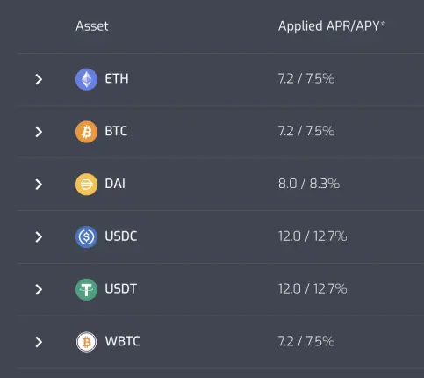Expand the USDC row chevron
The image size is (424, 378).
[x=39, y=236]
